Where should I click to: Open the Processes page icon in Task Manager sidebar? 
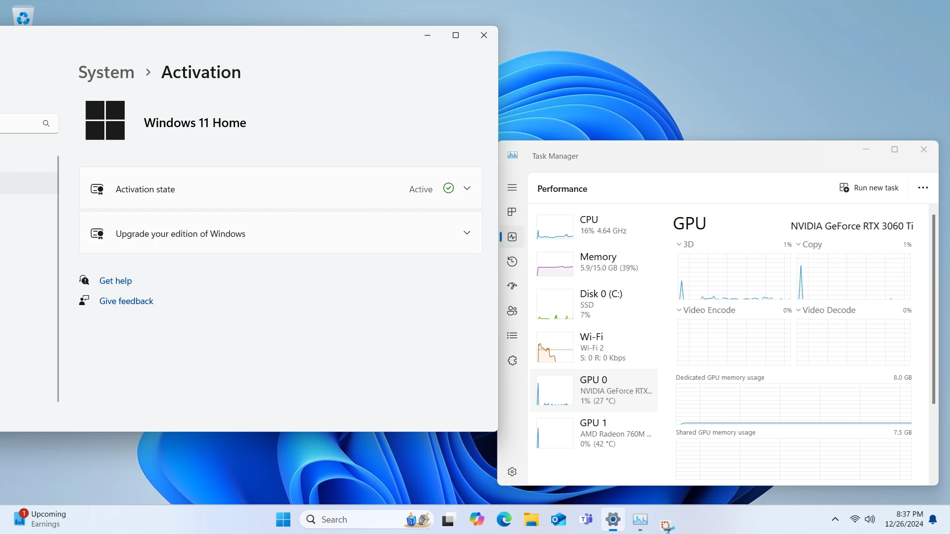coord(512,212)
